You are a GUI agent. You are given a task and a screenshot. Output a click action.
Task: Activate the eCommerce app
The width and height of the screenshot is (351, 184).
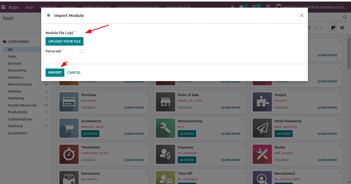(90, 134)
